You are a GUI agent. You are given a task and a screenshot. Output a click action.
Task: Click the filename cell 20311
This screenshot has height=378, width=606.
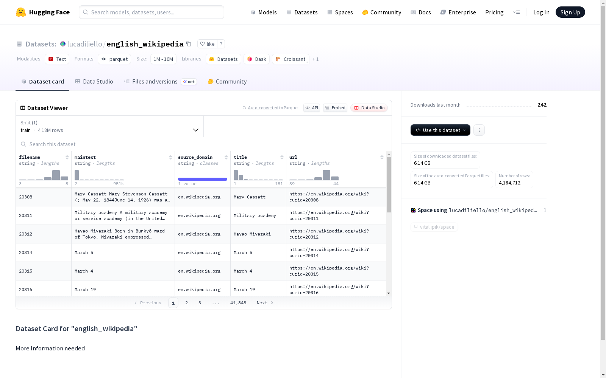(44, 215)
